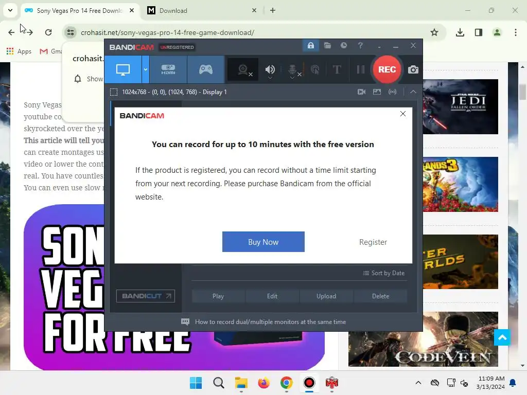The image size is (527, 395).
Task: Open audio list broadcast icon
Action: tap(392, 92)
